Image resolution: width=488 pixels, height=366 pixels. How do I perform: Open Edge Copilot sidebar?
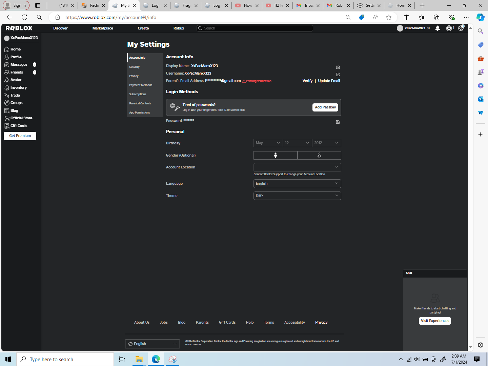coord(481,17)
